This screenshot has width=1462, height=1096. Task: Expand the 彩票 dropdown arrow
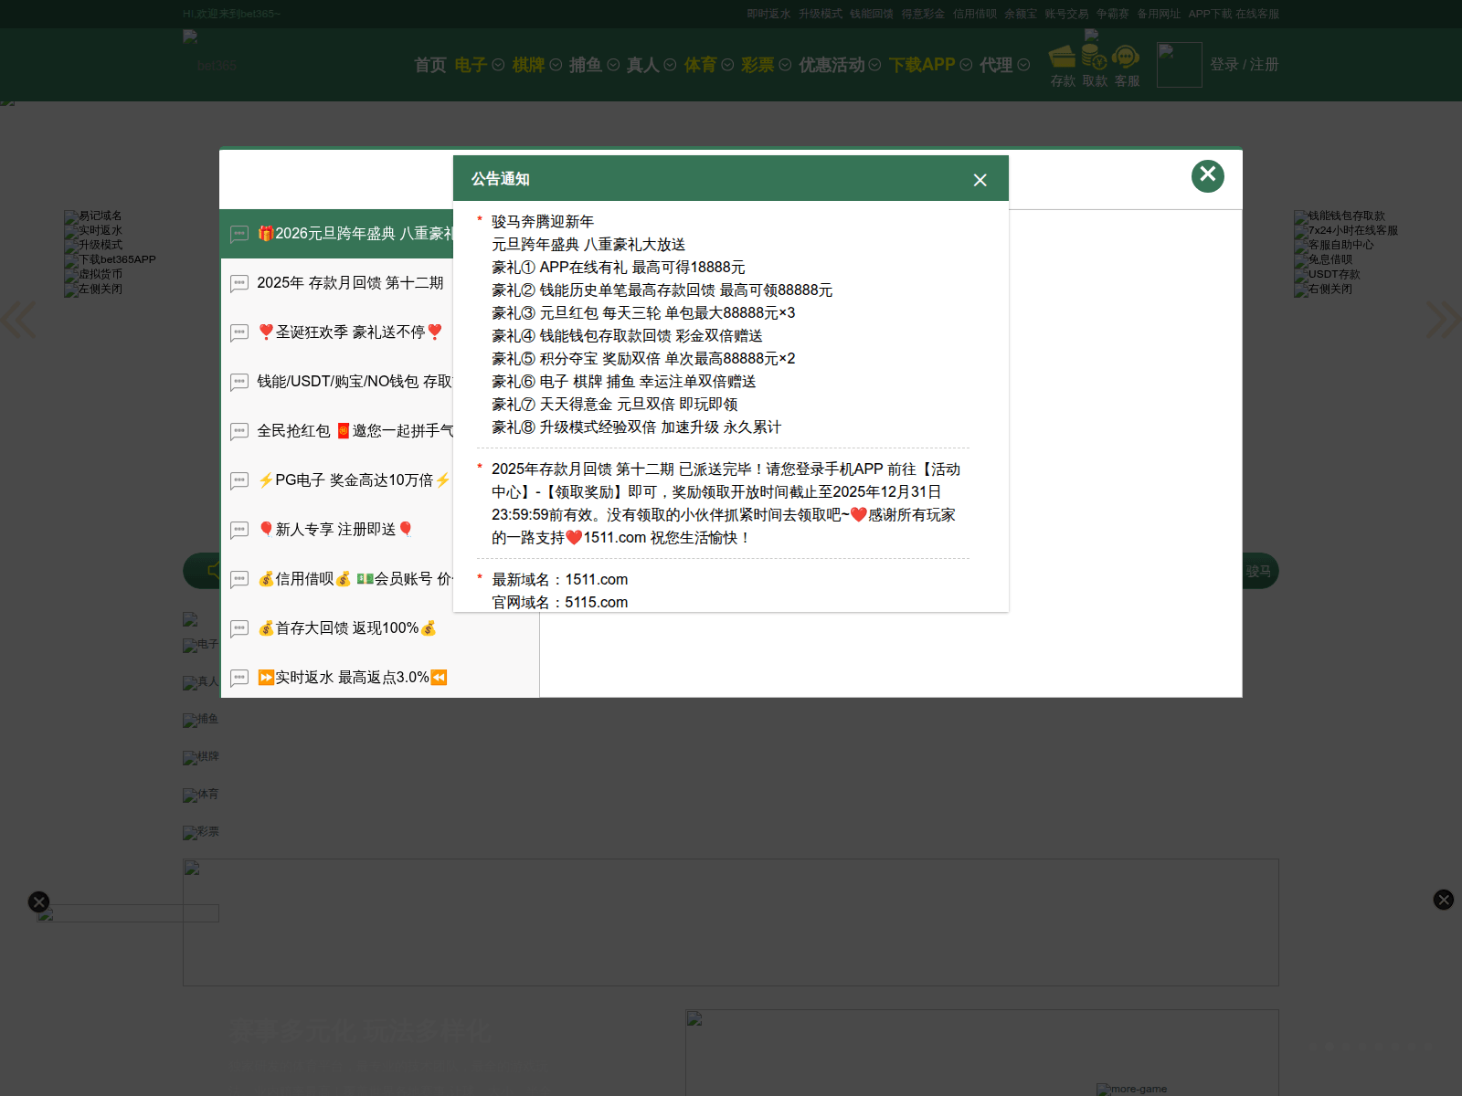coord(785,65)
